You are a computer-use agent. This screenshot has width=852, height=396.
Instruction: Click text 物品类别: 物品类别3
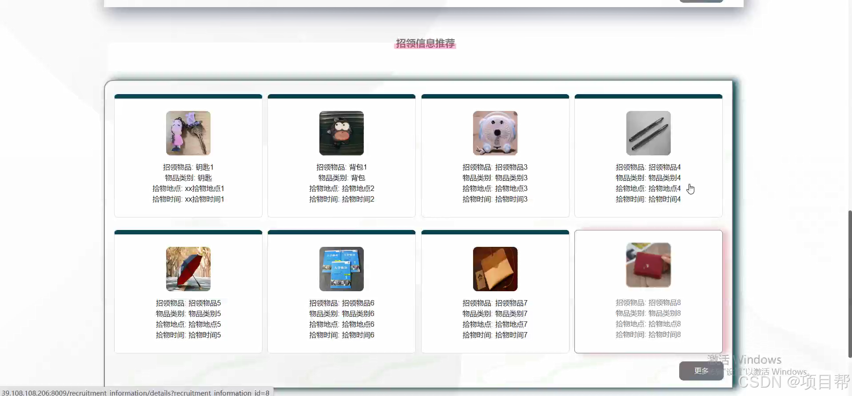pos(495,178)
